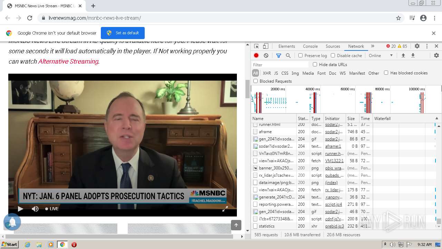Activate the inspect element picker in DevTools

[x=256, y=46]
